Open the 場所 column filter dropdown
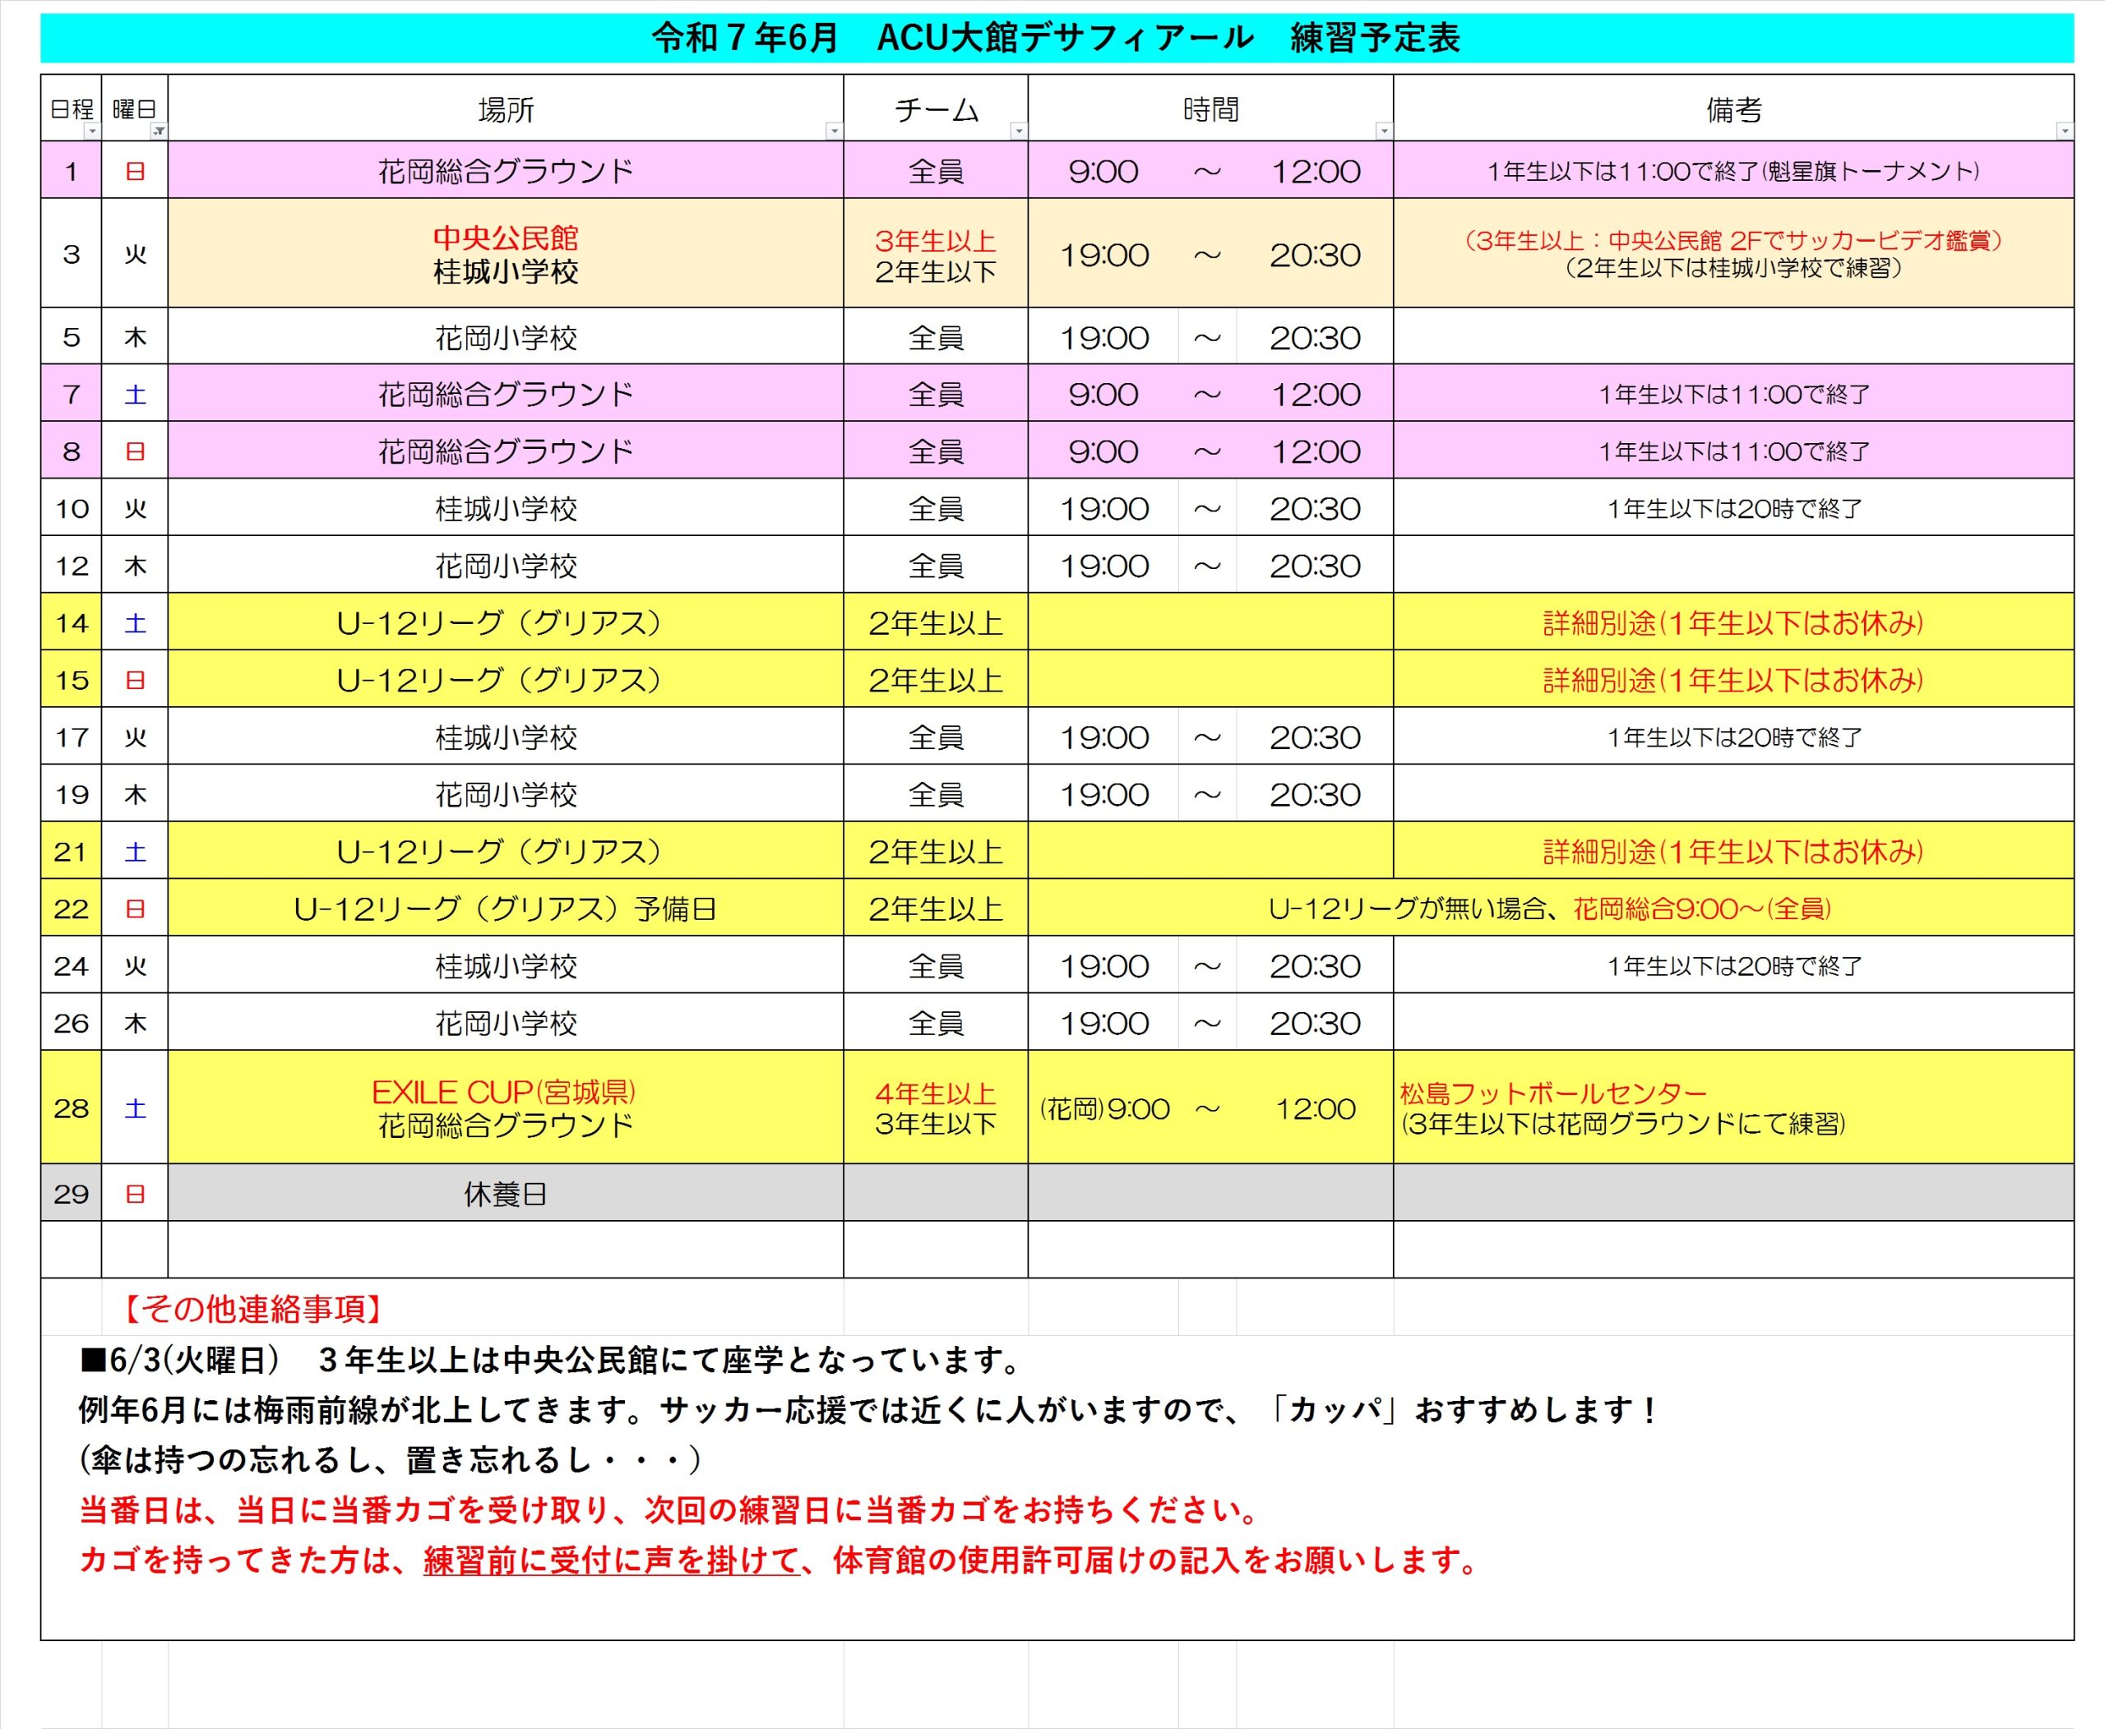 coord(835,132)
